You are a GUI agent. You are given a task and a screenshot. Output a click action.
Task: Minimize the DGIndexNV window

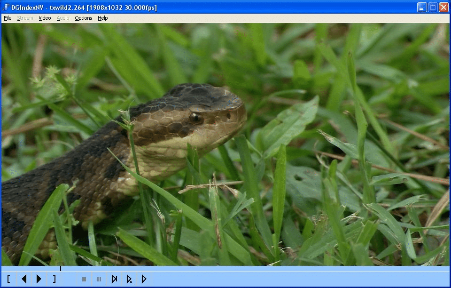click(422, 7)
